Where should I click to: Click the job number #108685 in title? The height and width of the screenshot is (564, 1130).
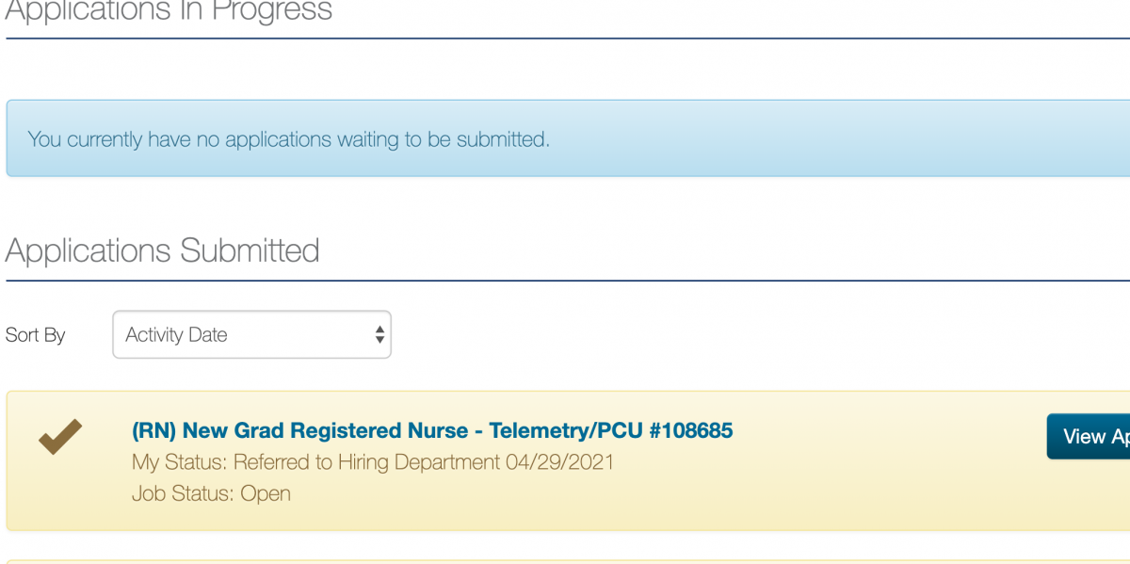690,431
